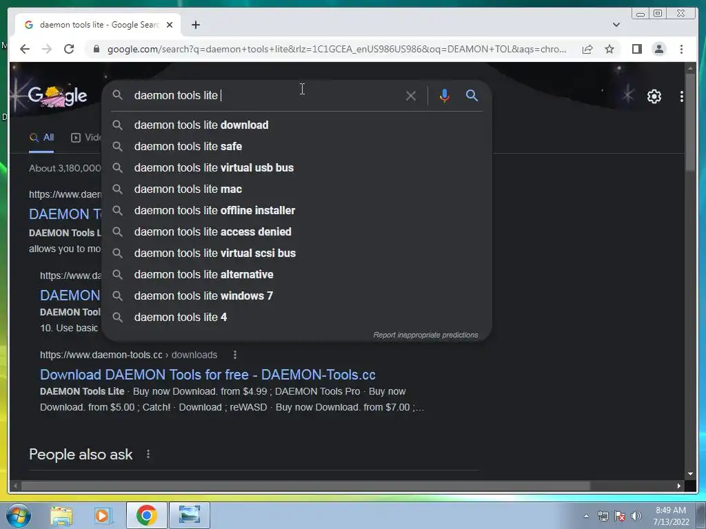Open Download DAEMON Tools for free link
This screenshot has width=706, height=529.
208,375
